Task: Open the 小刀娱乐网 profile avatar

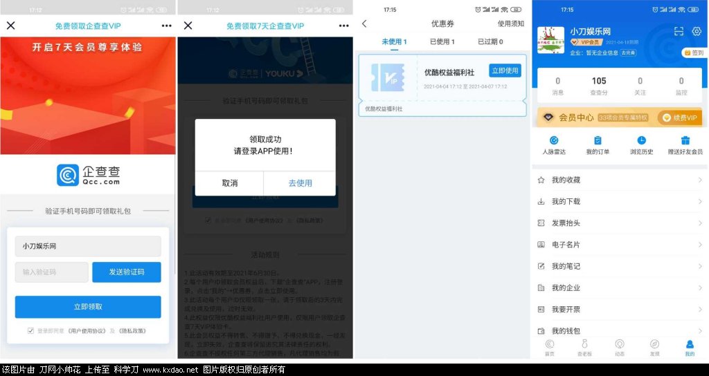Action: pos(550,40)
